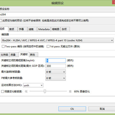Screen dimensions: 115x115
Task: Select the 杂项 tab
Action: pyautogui.click(x=65, y=29)
